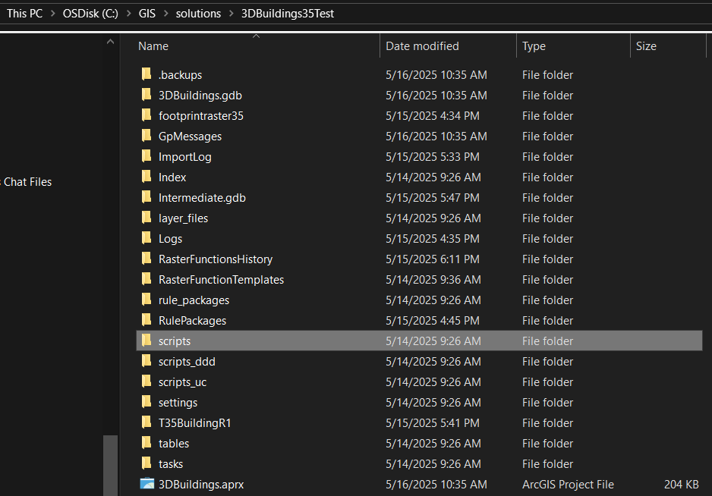The height and width of the screenshot is (496, 712).
Task: Sort files by the Date modified column
Action: pyautogui.click(x=422, y=46)
